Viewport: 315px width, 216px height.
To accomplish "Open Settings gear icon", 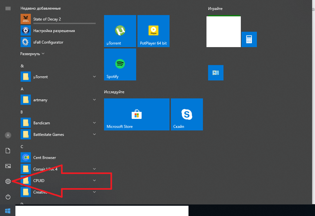I will 8,181.
